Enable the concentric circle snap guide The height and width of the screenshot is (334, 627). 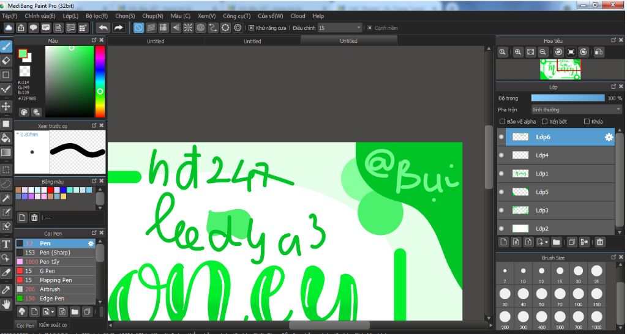tap(201, 28)
